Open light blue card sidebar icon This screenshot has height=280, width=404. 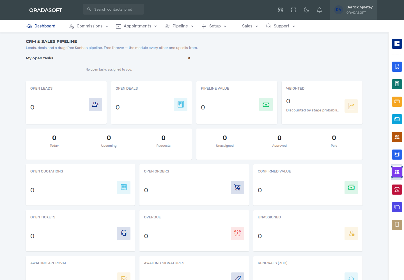[x=397, y=119]
